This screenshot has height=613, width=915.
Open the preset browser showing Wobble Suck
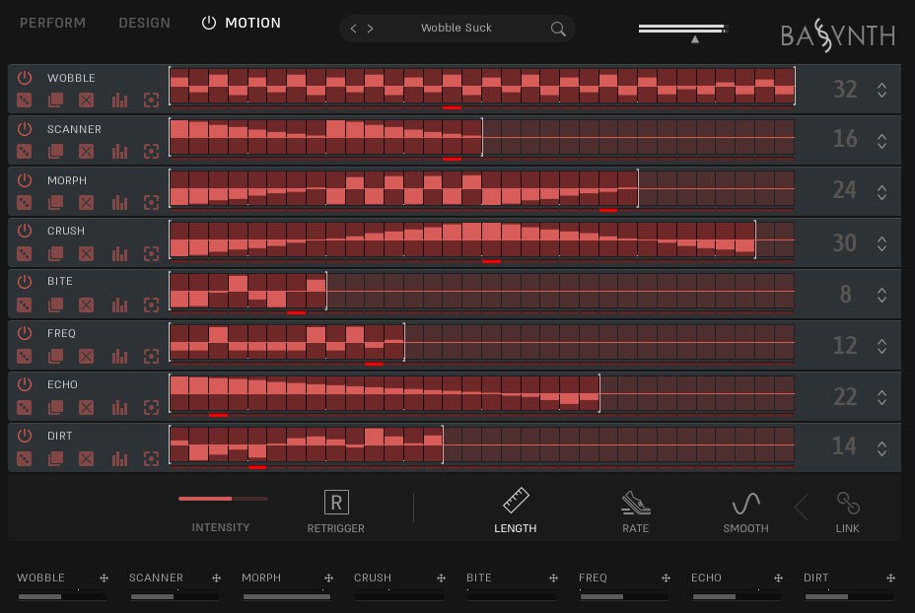tap(457, 28)
